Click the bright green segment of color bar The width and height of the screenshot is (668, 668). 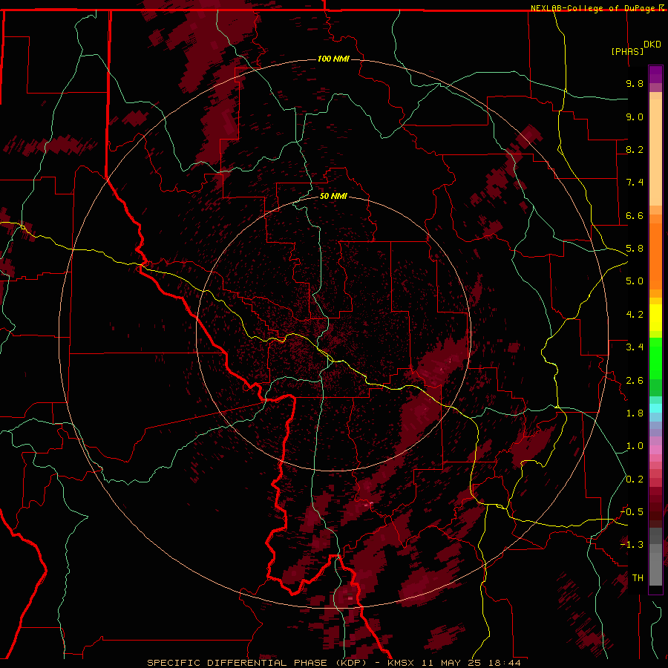click(655, 358)
